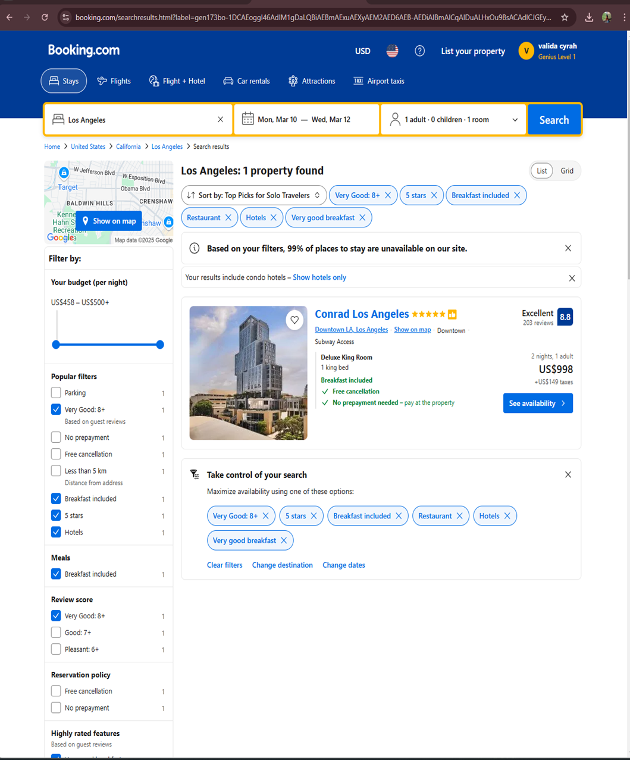Viewport: 630px width, 760px height.
Task: Reload the page with the refresh icon
Action: (45, 17)
